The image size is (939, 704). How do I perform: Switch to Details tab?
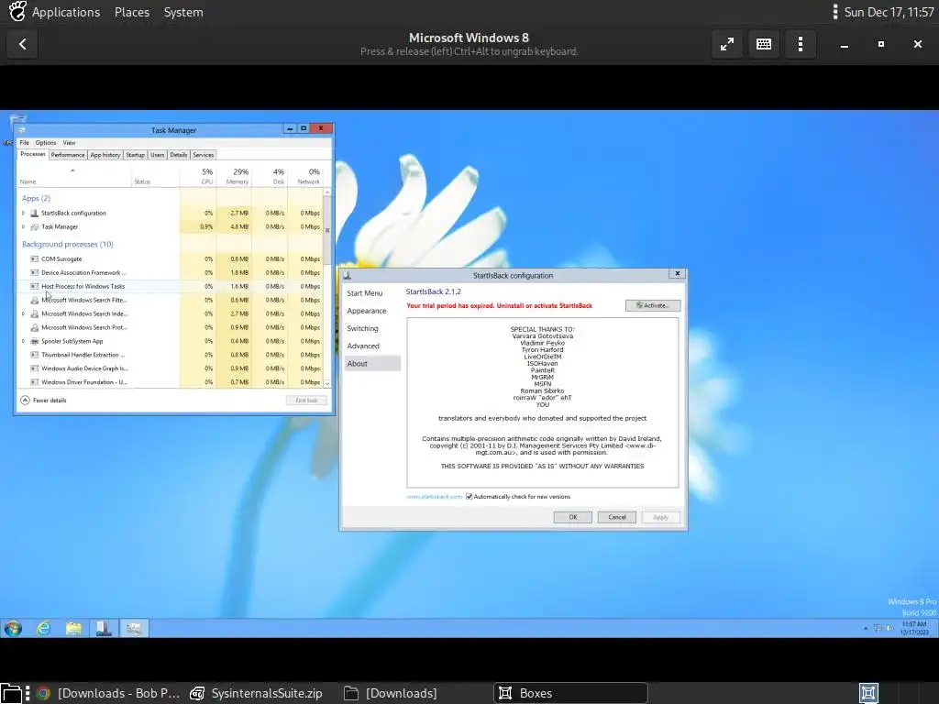click(179, 155)
